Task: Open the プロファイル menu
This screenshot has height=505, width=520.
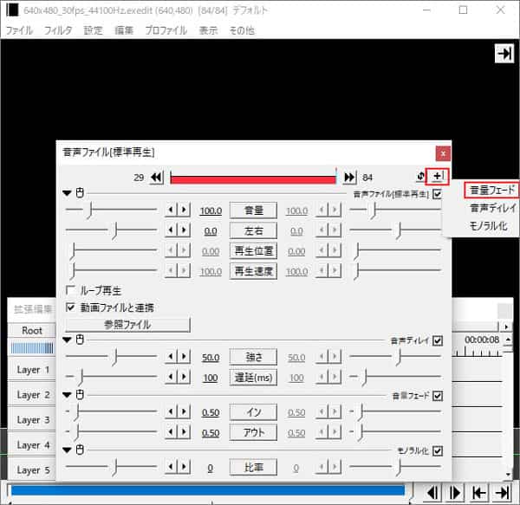Action: point(166,30)
